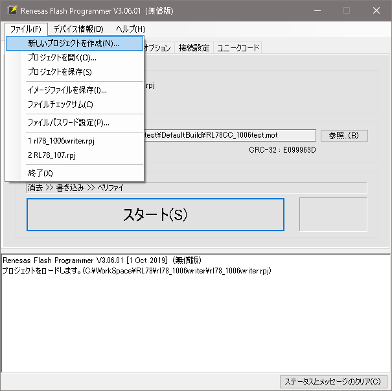This screenshot has height=391, width=392.
Task: Close the Renesas Flash Programmer window
Action: pos(376,10)
